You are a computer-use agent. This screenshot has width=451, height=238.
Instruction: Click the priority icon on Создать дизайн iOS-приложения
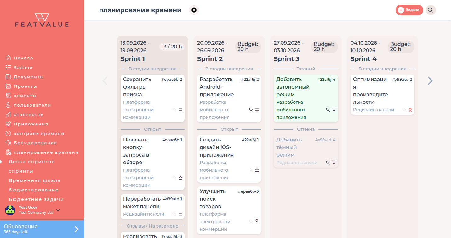(257, 170)
